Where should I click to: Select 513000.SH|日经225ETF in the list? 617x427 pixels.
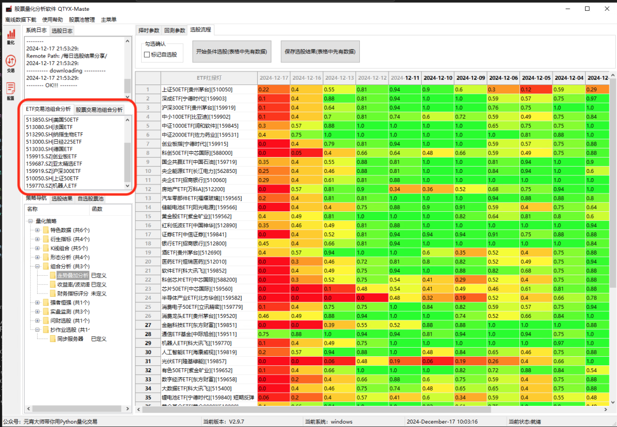coord(54,142)
